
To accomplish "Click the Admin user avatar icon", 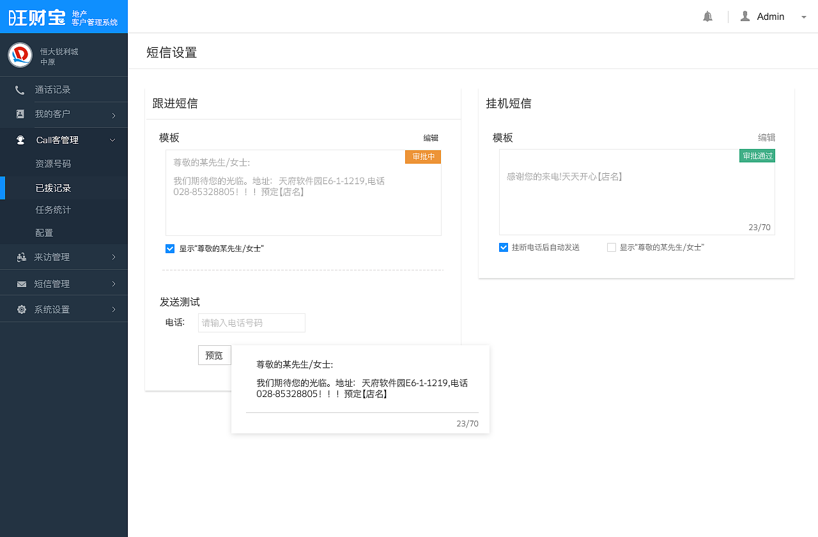I will click(x=745, y=16).
